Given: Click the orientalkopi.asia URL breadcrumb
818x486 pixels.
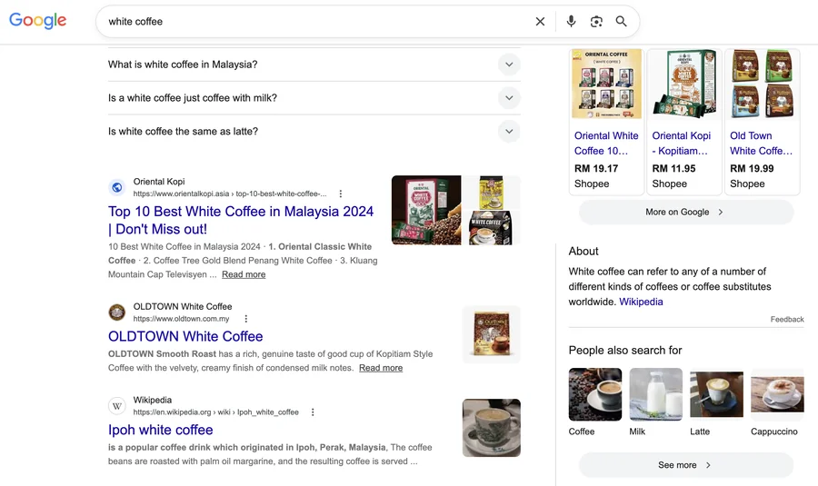Looking at the screenshot, I should click(x=230, y=193).
